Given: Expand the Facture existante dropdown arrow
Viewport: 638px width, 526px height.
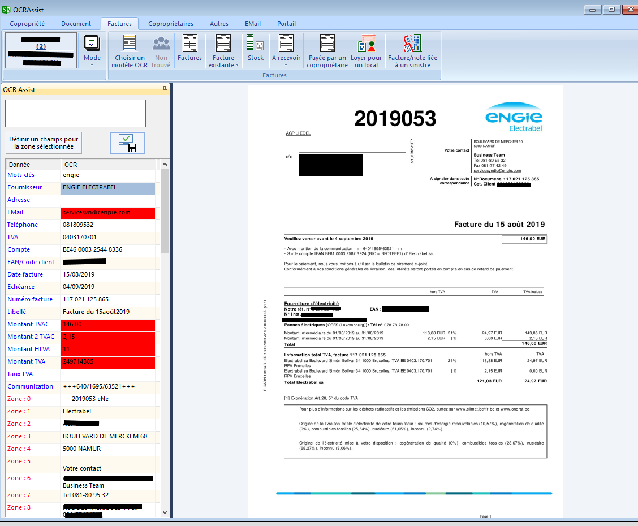Looking at the screenshot, I should [x=237, y=65].
